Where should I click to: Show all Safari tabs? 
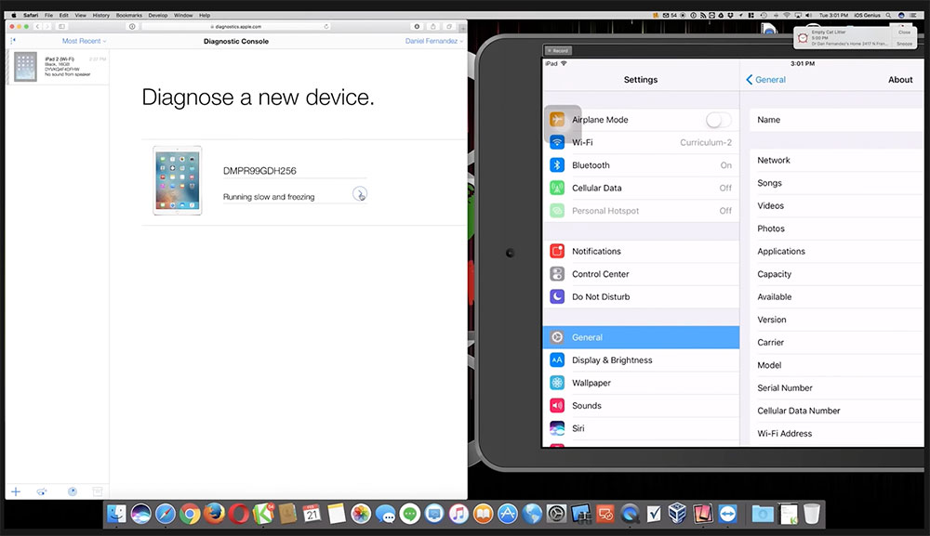coord(449,27)
